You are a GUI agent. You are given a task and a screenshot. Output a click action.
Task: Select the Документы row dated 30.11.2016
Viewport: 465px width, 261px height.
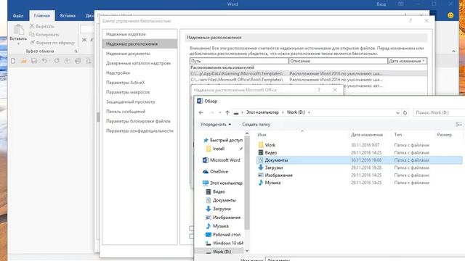tap(359, 160)
